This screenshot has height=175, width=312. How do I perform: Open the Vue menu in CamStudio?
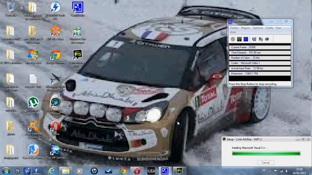click(x=278, y=28)
